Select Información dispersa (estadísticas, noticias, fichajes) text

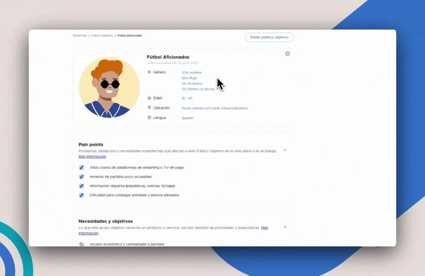[132, 186]
